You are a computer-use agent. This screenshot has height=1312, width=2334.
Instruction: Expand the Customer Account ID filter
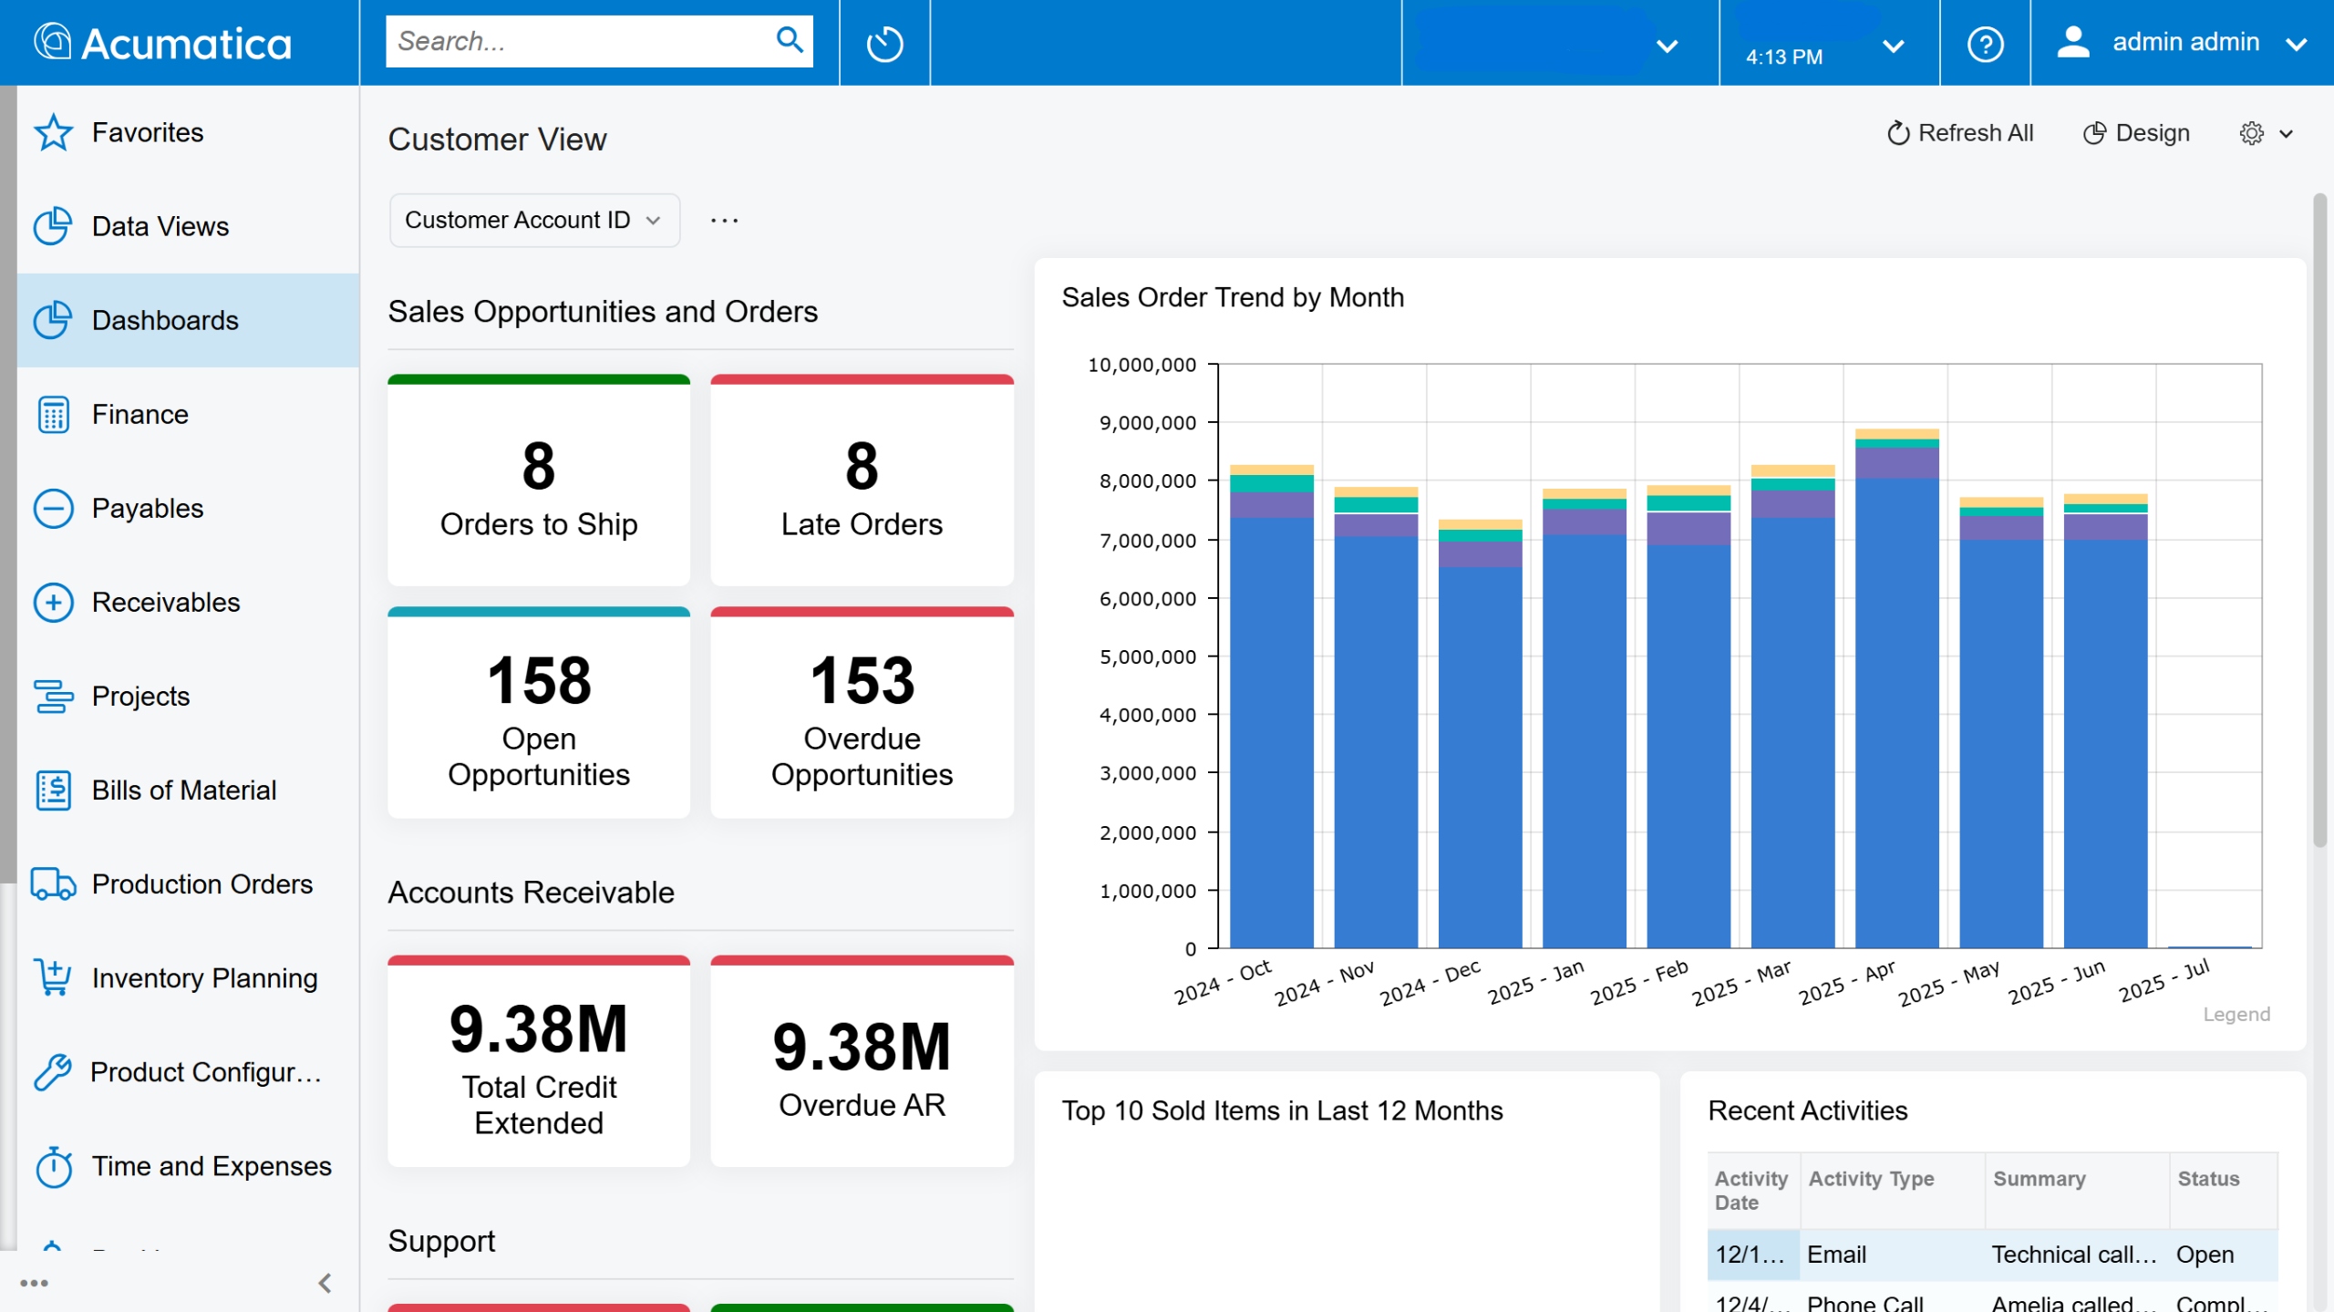(533, 220)
